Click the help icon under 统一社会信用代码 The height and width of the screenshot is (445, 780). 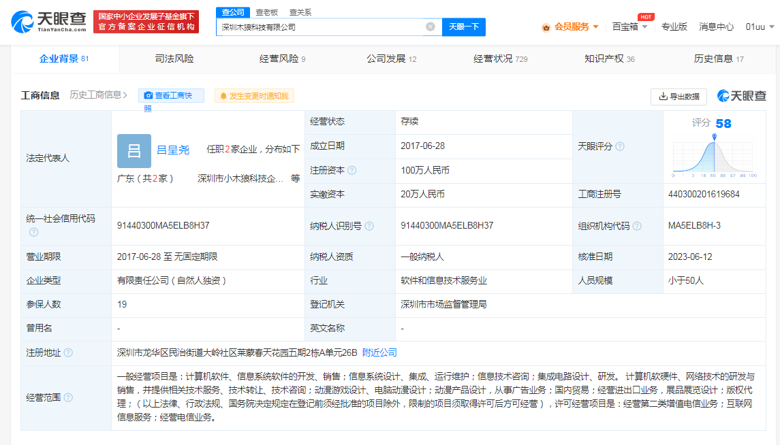tap(33, 232)
